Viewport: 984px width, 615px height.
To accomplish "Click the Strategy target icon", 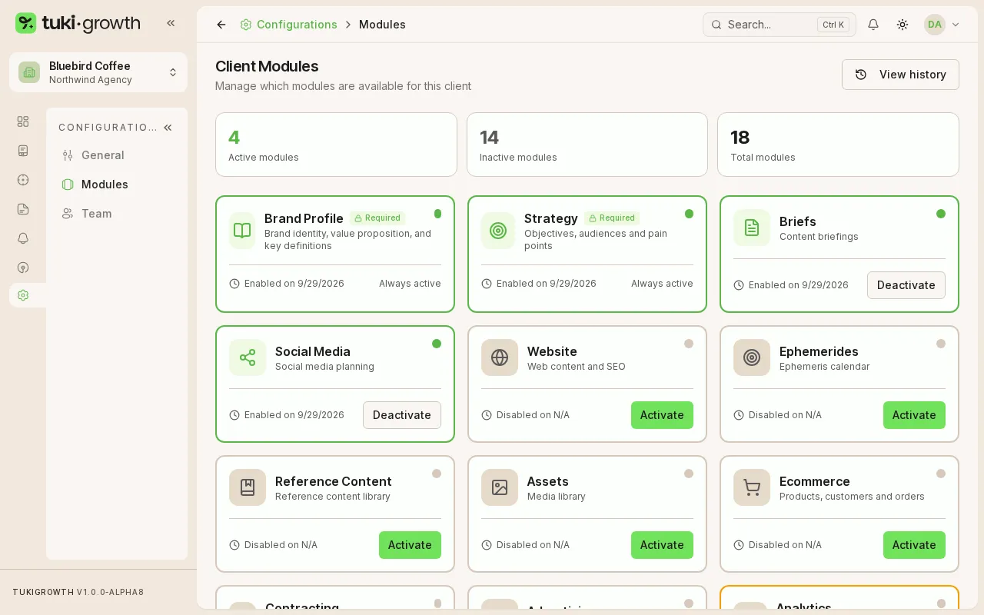I will tap(498, 231).
